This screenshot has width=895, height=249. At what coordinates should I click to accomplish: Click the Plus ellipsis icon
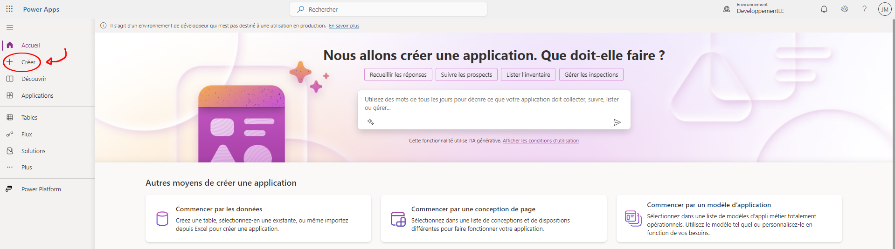tap(10, 167)
